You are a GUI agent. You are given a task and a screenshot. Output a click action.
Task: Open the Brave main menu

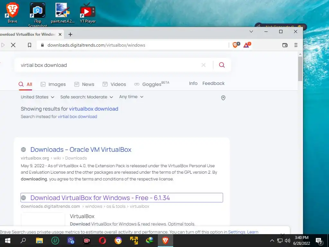[296, 45]
